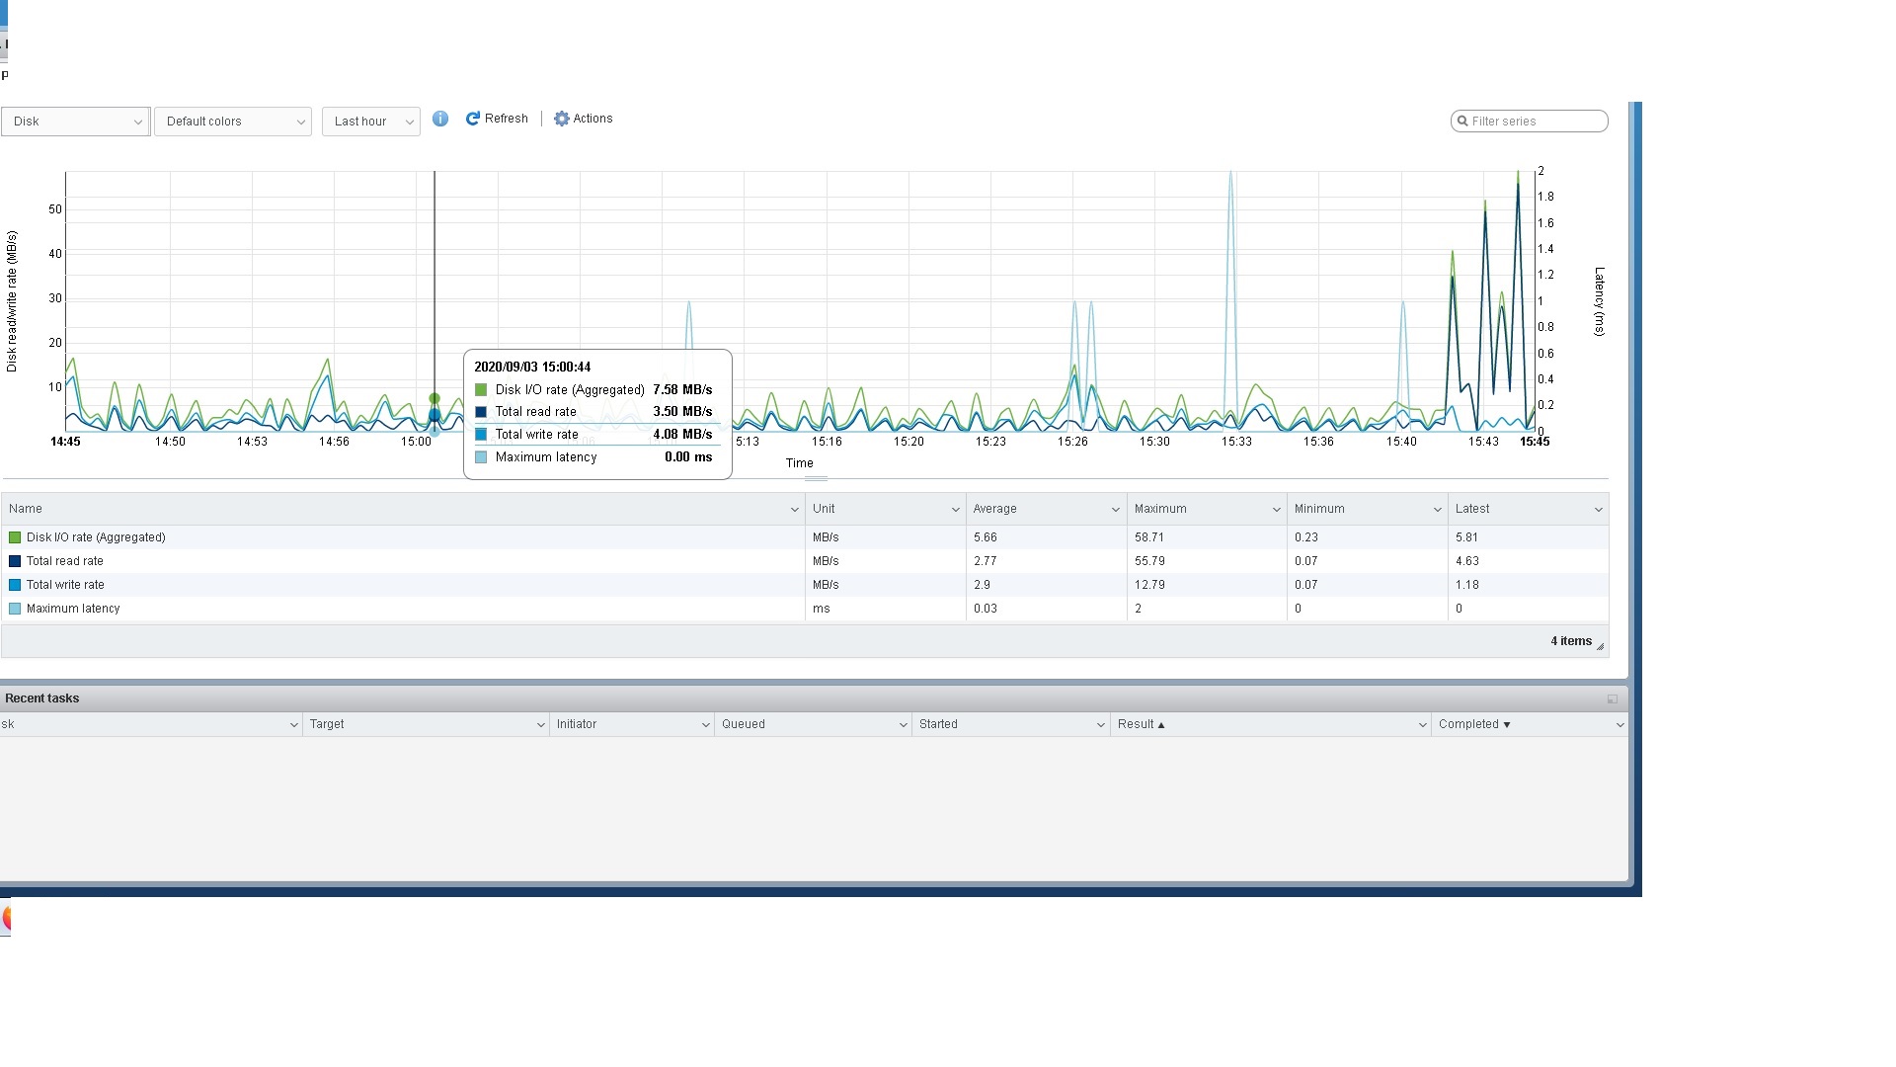The image size is (1896, 1067).
Task: Open the Unit column dropdown arrow
Action: pyautogui.click(x=955, y=510)
